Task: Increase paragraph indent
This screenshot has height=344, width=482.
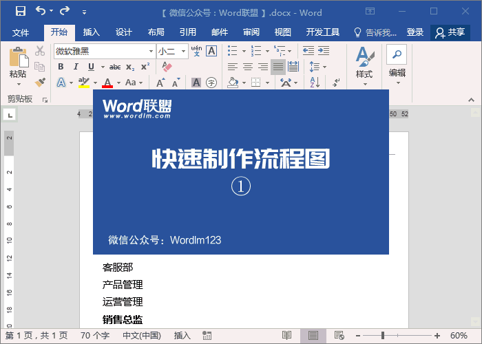Action: click(x=324, y=51)
